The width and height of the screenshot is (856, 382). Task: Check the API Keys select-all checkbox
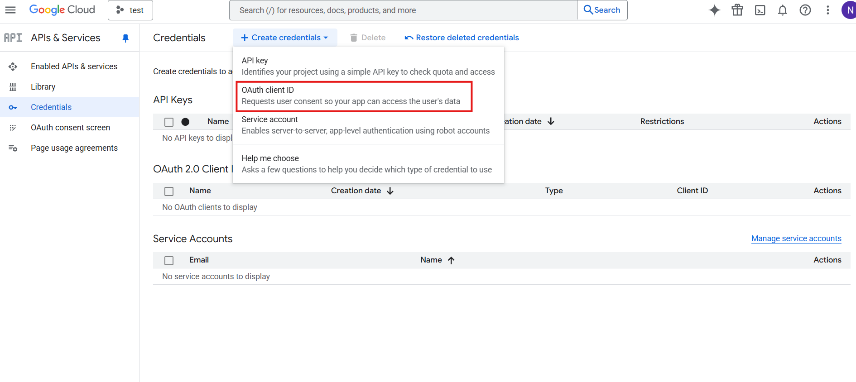pos(169,122)
